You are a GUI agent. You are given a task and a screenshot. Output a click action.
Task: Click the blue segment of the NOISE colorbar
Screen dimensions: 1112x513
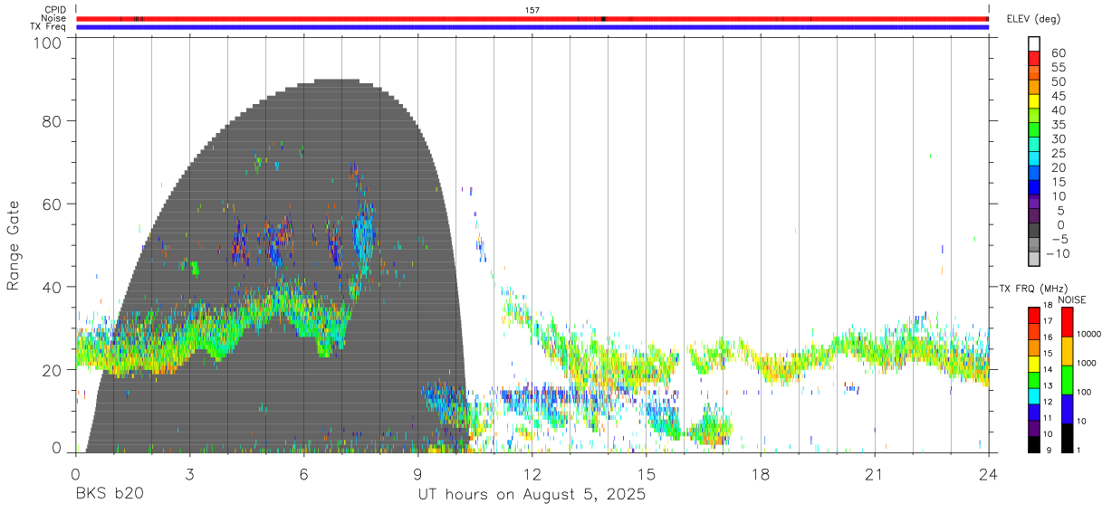[1068, 408]
